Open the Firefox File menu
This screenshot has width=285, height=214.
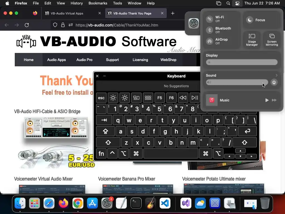pyautogui.click(x=36, y=3)
